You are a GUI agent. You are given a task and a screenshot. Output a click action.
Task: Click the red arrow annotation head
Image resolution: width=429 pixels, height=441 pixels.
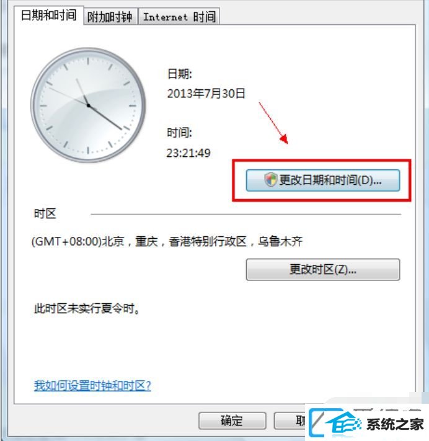pos(284,139)
